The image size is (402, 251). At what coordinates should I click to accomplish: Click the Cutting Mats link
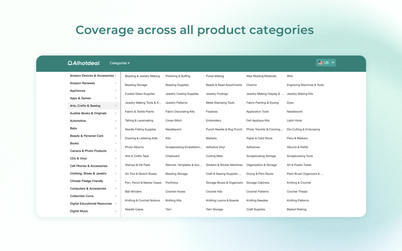point(215,156)
